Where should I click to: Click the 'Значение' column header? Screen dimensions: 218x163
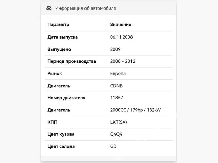click(121, 25)
